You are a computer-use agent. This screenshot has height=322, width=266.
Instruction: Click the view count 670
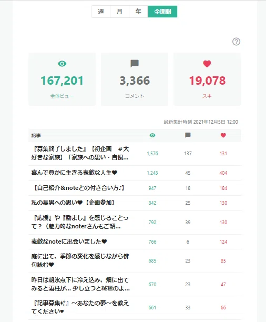point(152,285)
